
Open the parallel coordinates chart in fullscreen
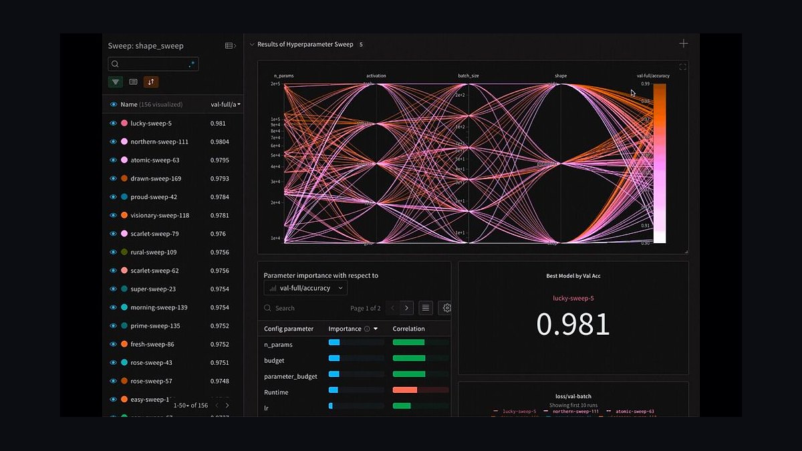682,67
